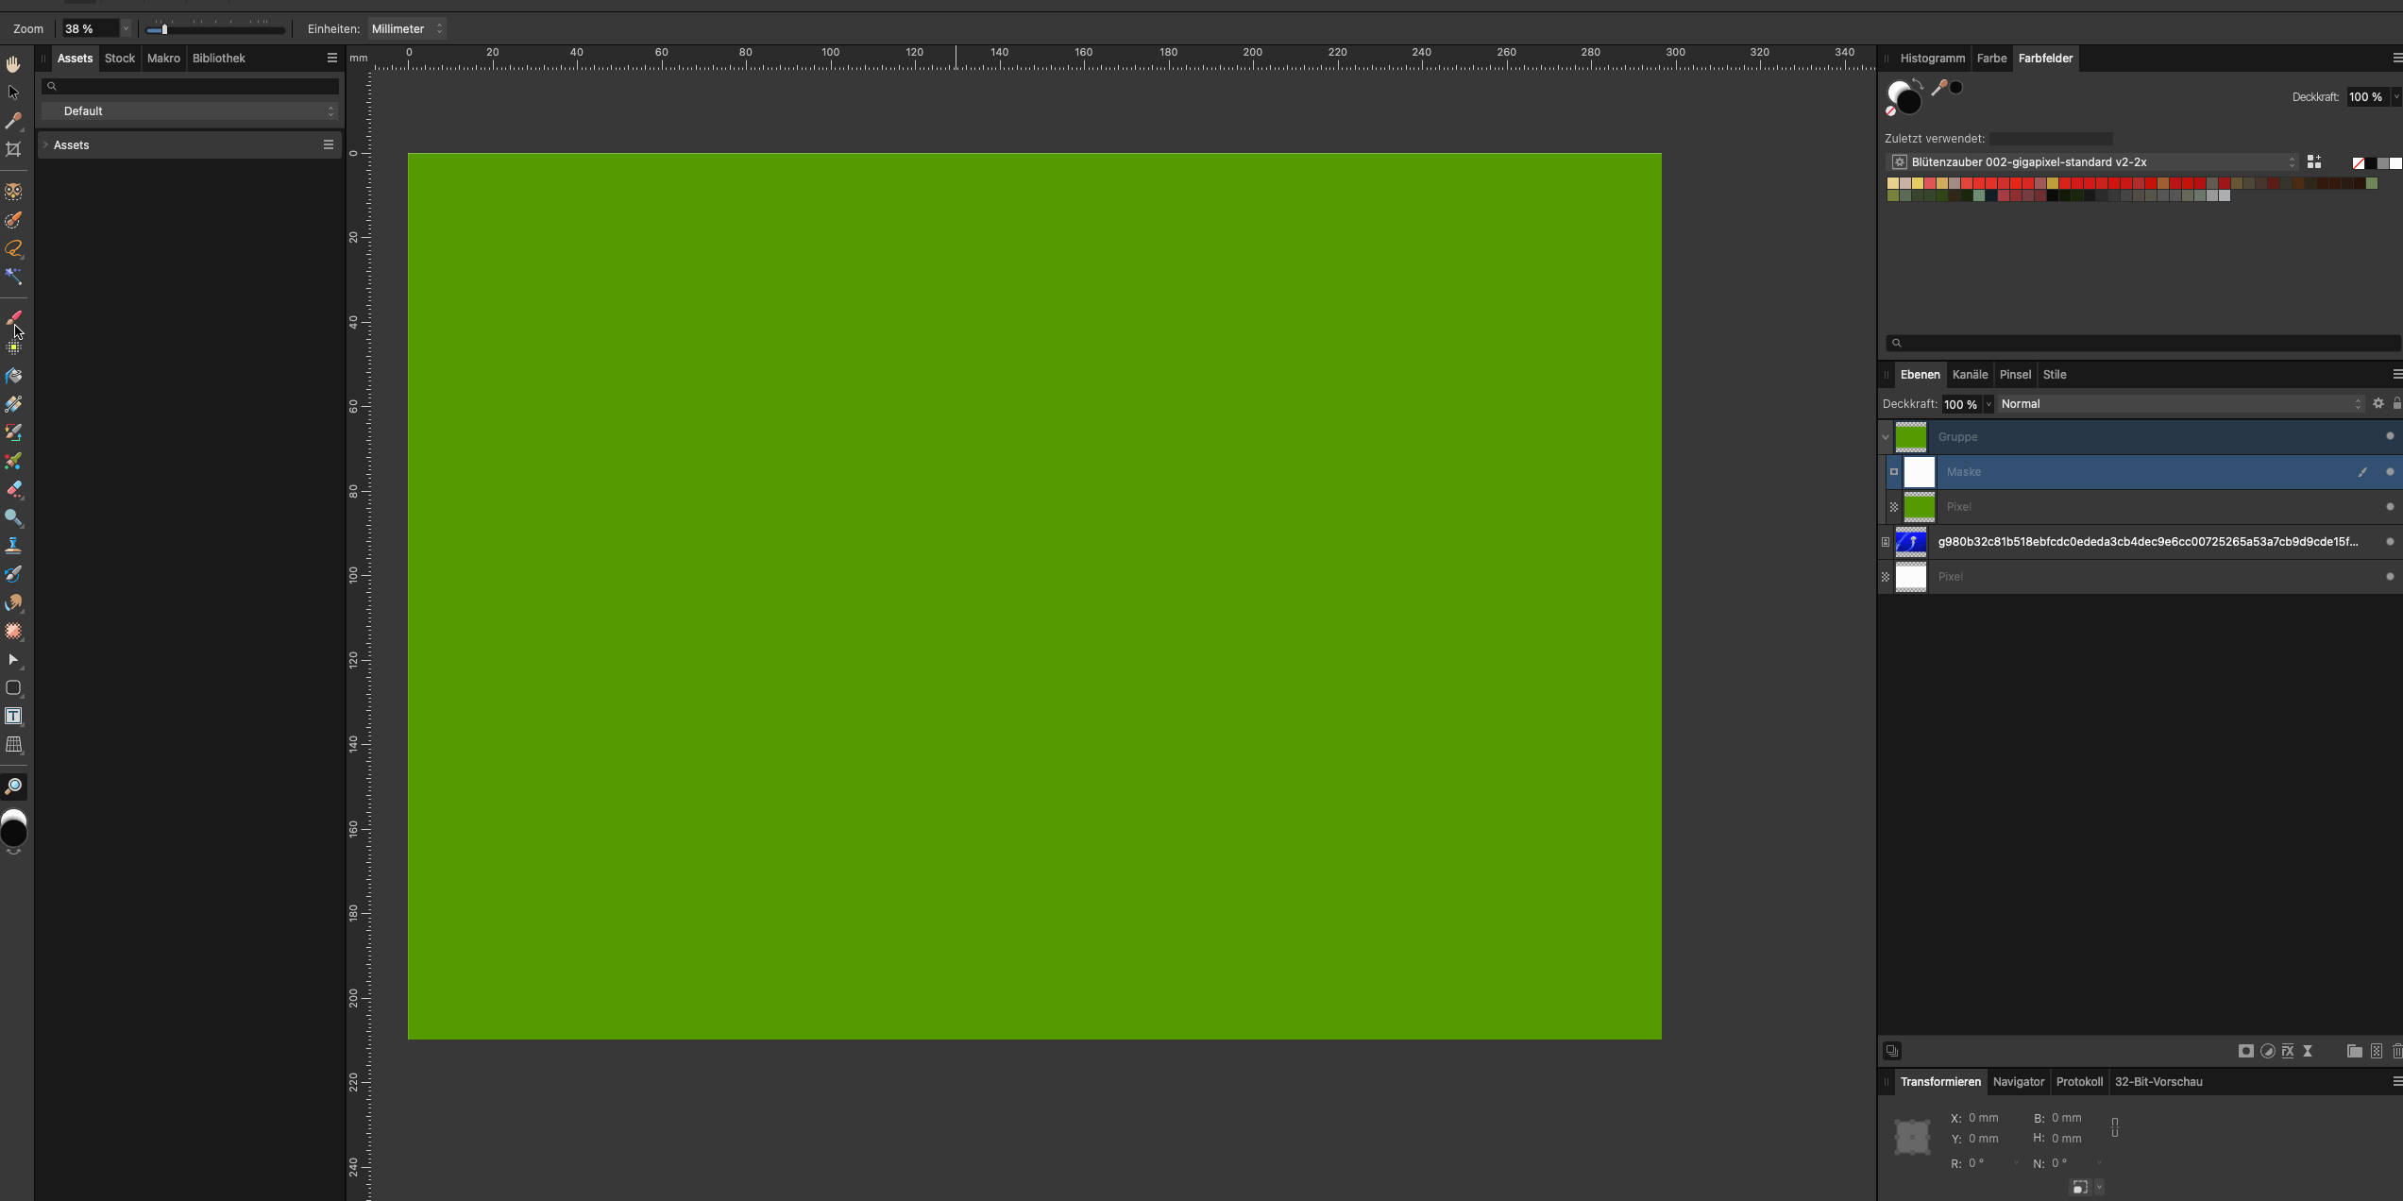Select the Crop tool
2403x1201 pixels.
[x=13, y=149]
